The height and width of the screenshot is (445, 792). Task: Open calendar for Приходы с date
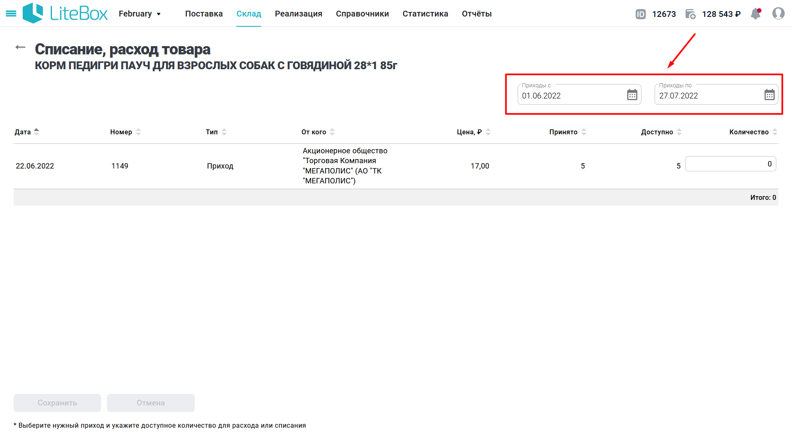[632, 95]
